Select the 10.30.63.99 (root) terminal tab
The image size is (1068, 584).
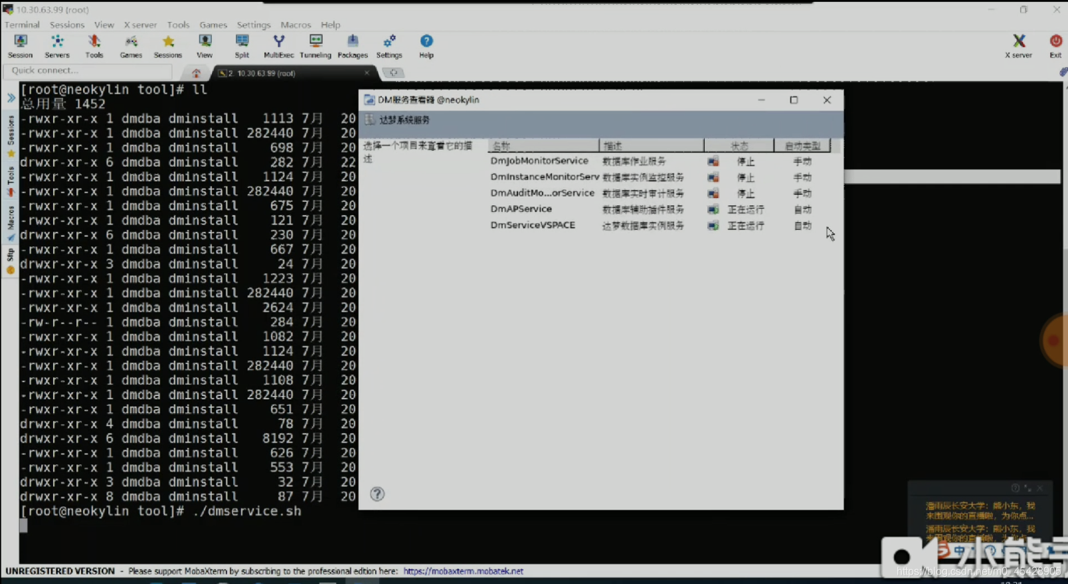click(293, 73)
